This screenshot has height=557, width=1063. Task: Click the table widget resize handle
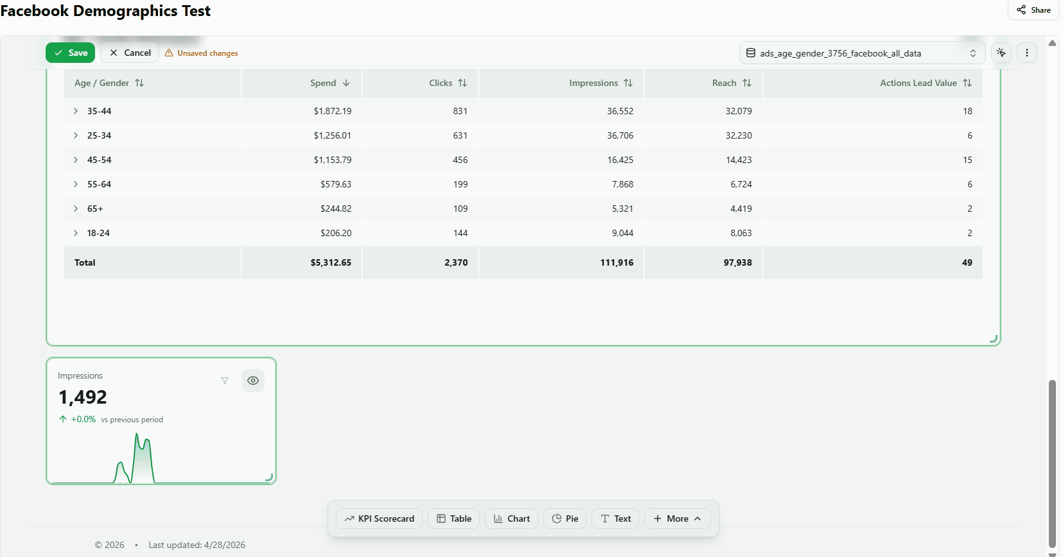tap(994, 339)
